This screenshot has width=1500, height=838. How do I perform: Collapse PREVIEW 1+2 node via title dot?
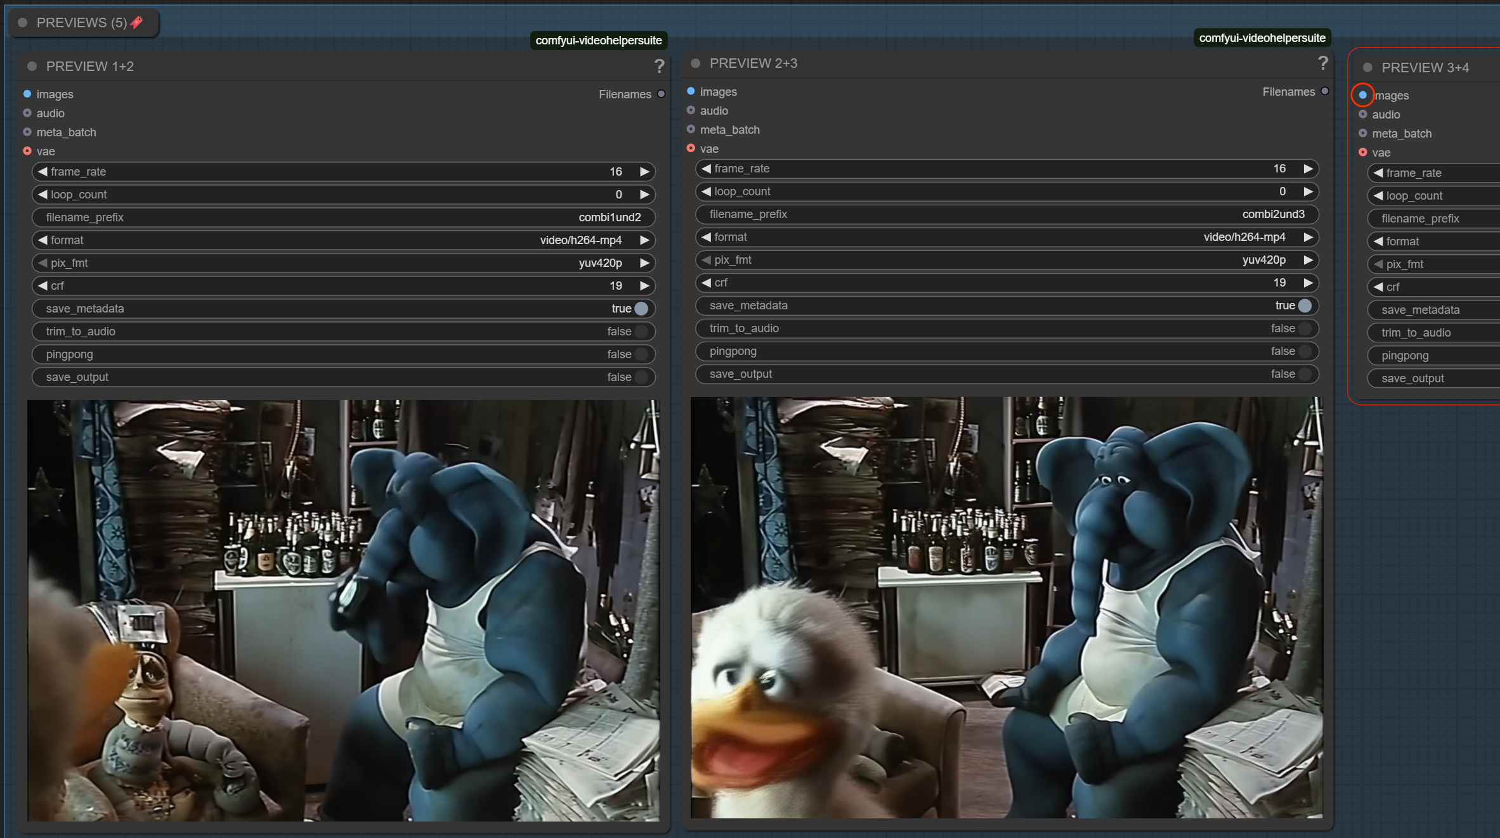pos(32,67)
